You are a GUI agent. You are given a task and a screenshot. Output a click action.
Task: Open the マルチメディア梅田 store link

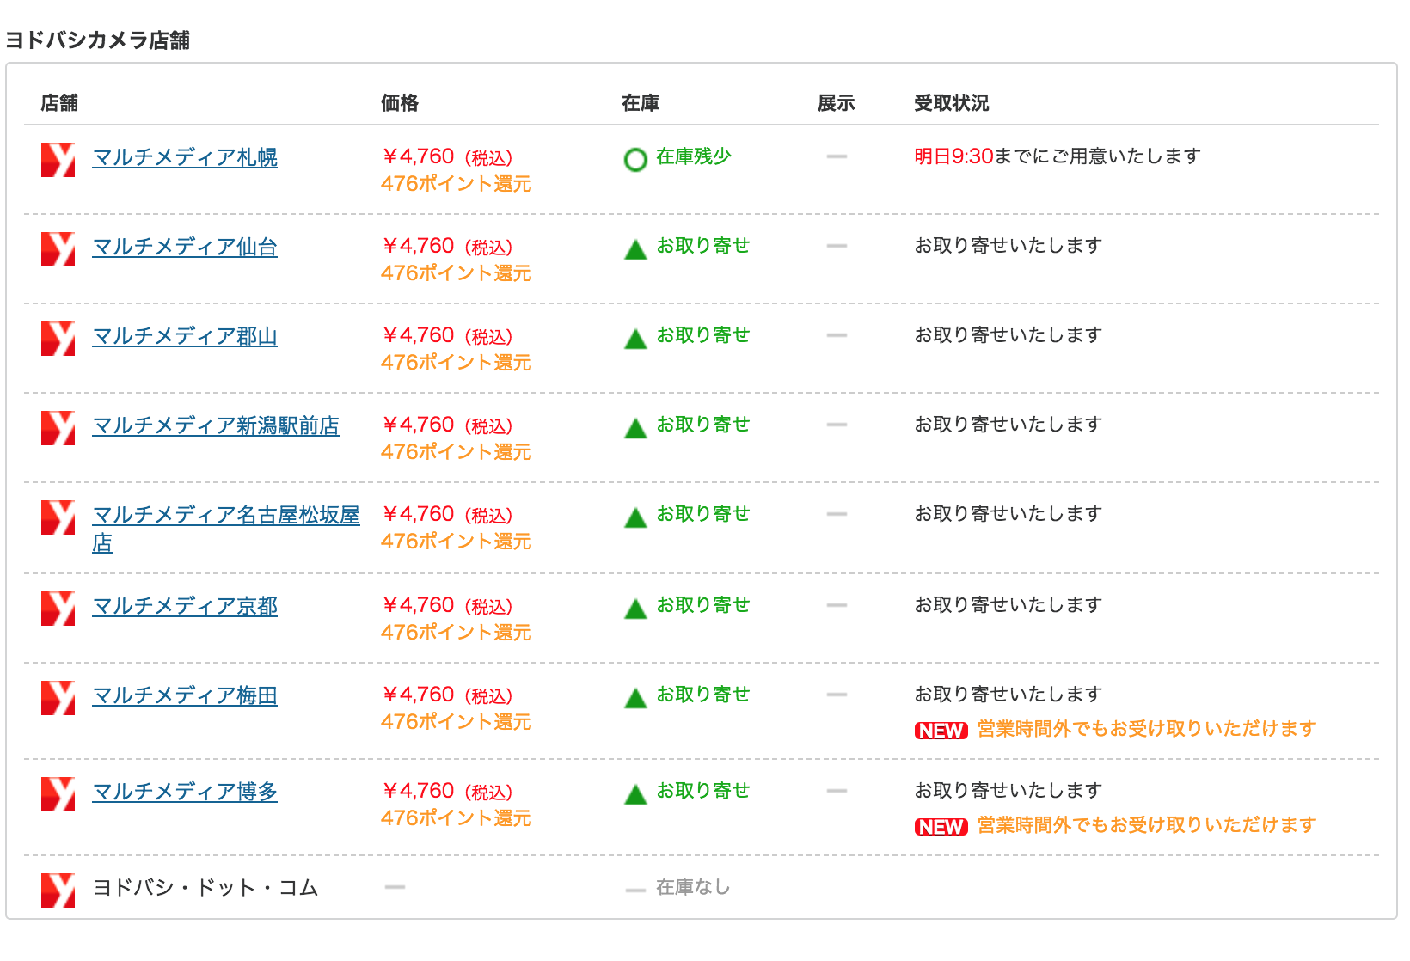click(x=185, y=695)
